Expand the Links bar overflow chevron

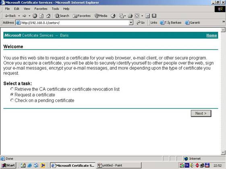coord(224,22)
